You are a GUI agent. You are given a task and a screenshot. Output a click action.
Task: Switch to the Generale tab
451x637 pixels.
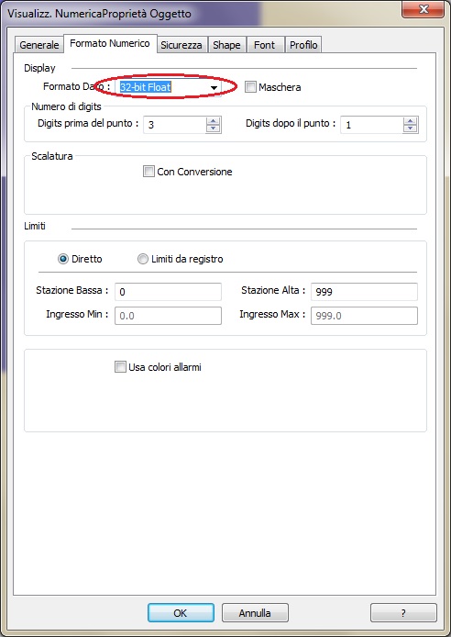[38, 45]
